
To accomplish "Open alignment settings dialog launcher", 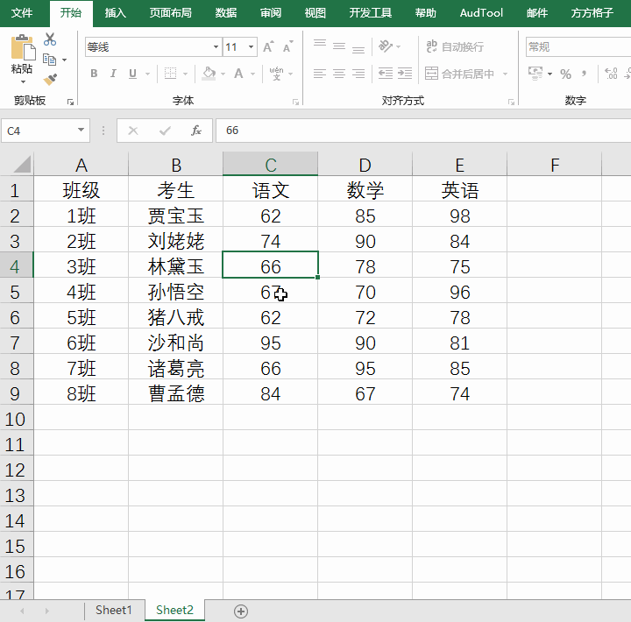I will pos(511,102).
